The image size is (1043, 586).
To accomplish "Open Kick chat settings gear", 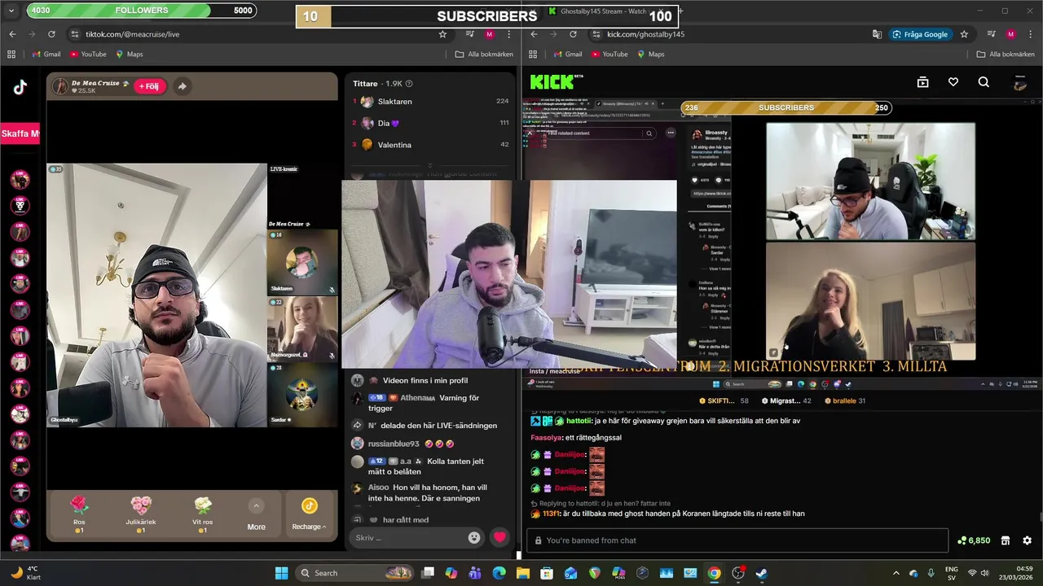I will point(1027,540).
